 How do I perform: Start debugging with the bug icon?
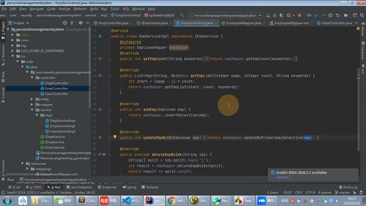274,15
